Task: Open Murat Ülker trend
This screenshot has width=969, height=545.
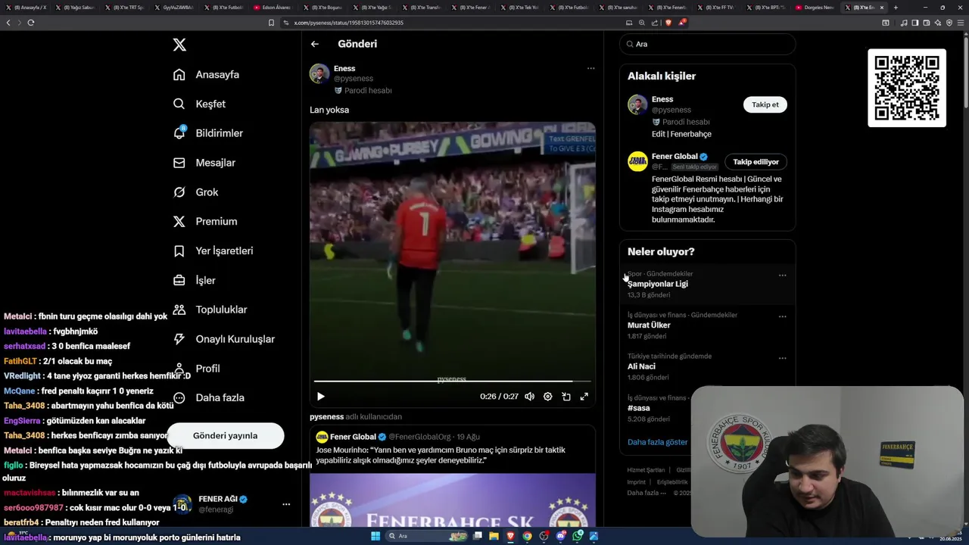Action: pyautogui.click(x=649, y=325)
